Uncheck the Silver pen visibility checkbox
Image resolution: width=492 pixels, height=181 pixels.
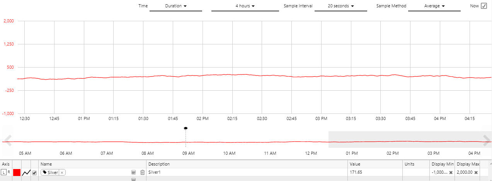34,173
